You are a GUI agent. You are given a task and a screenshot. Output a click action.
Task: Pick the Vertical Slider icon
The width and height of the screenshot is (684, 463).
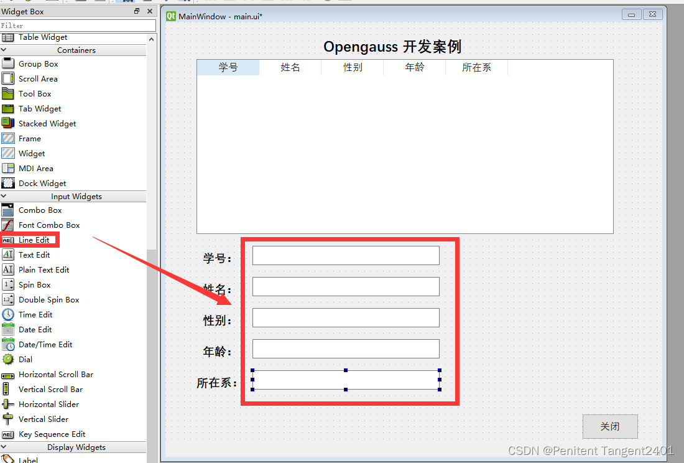point(8,419)
